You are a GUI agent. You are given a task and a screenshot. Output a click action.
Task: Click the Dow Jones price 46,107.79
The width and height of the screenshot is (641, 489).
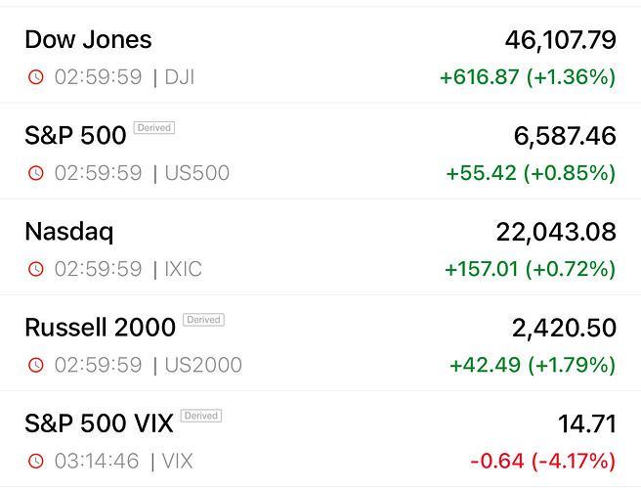click(x=560, y=41)
